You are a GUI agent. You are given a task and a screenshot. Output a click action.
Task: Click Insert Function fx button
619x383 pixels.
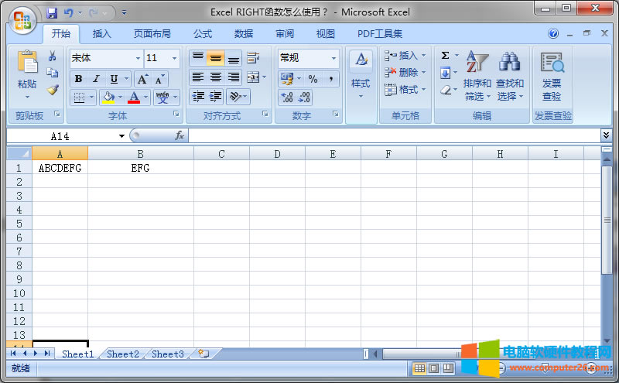180,136
